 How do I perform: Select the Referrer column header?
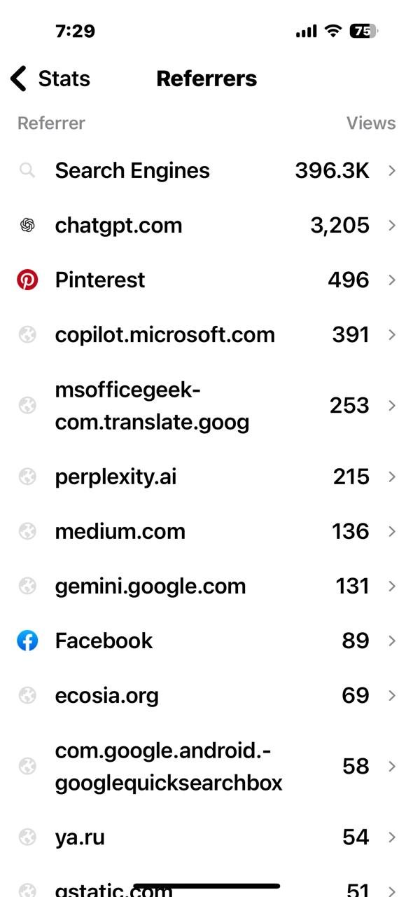point(50,123)
